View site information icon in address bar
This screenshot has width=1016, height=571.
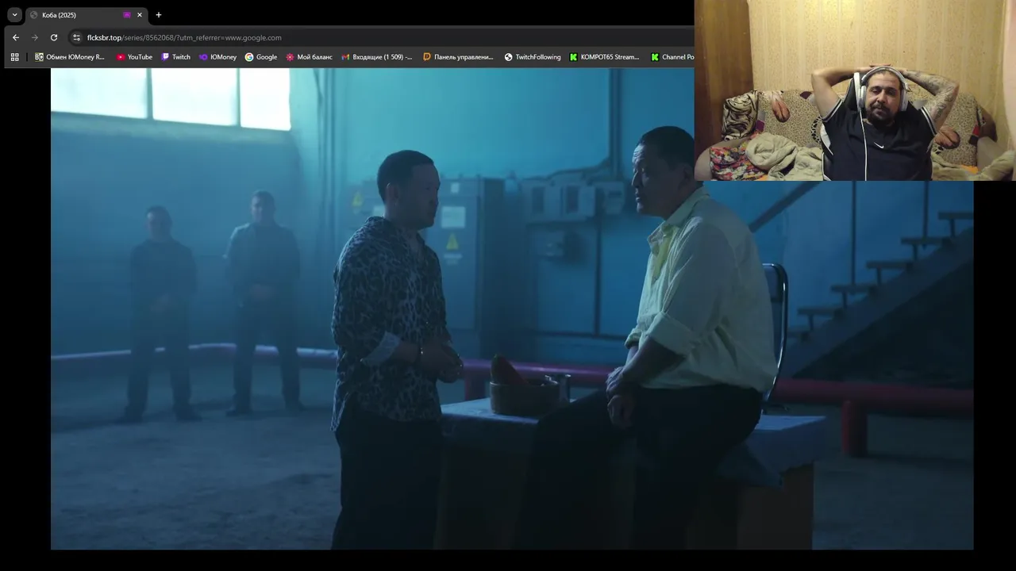pyautogui.click(x=76, y=37)
